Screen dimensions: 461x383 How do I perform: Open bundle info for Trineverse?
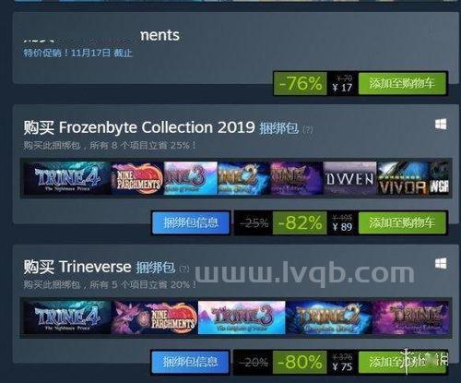[191, 362]
